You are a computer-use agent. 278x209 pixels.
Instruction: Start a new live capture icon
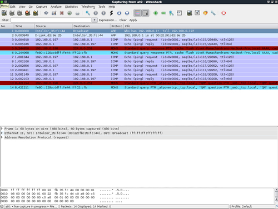coord(19,13)
